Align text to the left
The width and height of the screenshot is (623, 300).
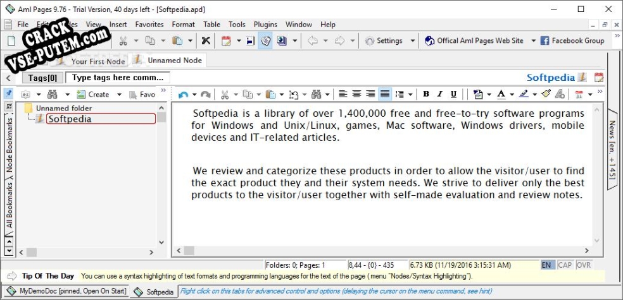point(343,94)
